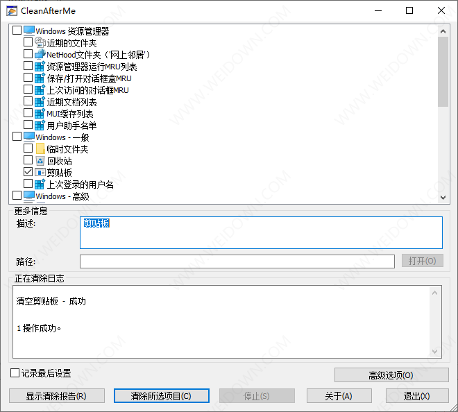Click the NetHood文件夹 network icon
Viewport: 458px width, 412px height.
40,54
